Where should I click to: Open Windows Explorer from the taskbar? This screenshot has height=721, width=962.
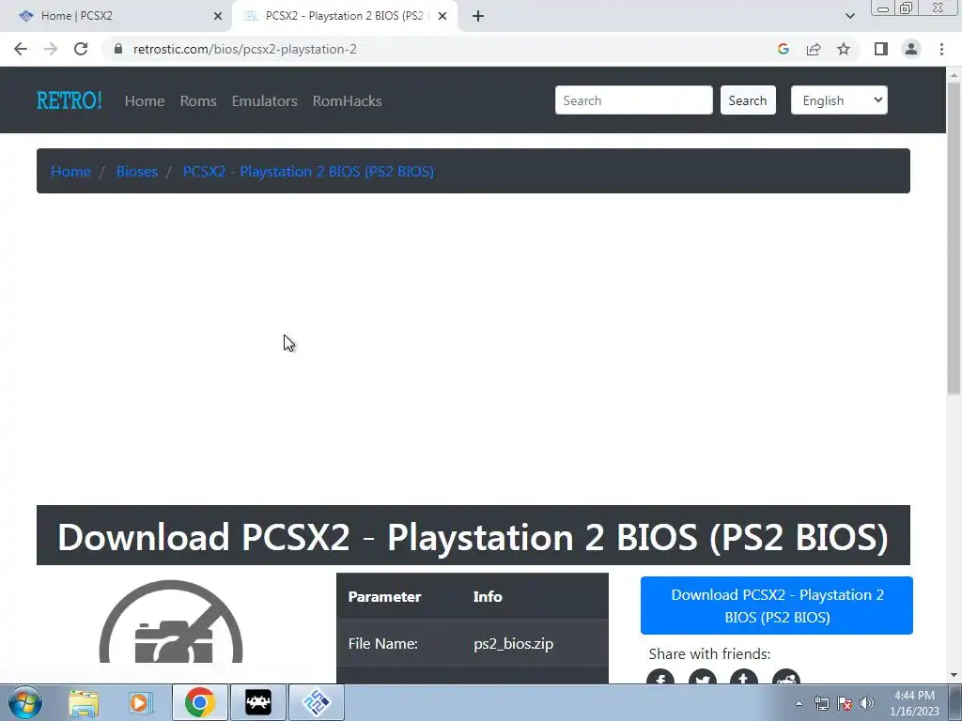click(x=84, y=702)
